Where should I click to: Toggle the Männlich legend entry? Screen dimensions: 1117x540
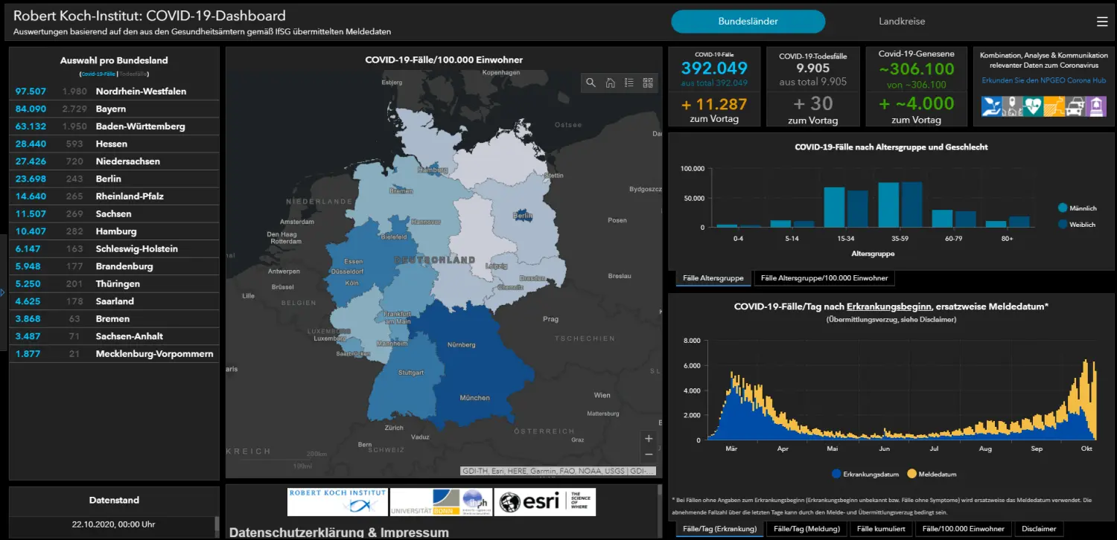[x=1077, y=208]
